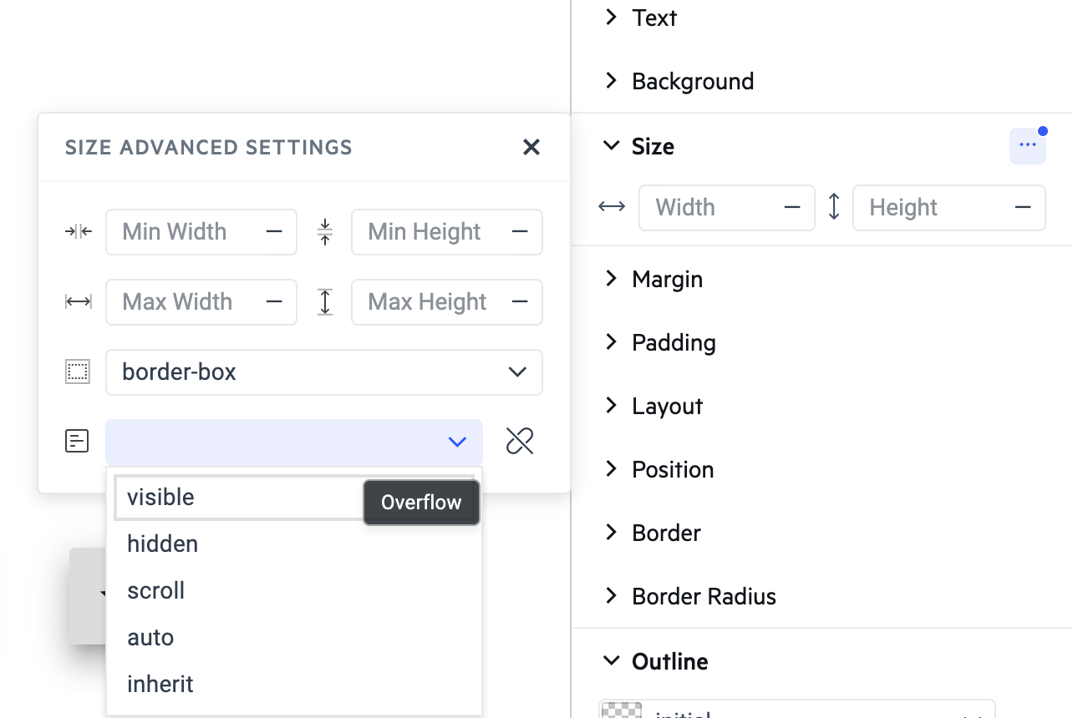Image resolution: width=1073 pixels, height=718 pixels.
Task: Expand the Background section
Action: pos(692,81)
